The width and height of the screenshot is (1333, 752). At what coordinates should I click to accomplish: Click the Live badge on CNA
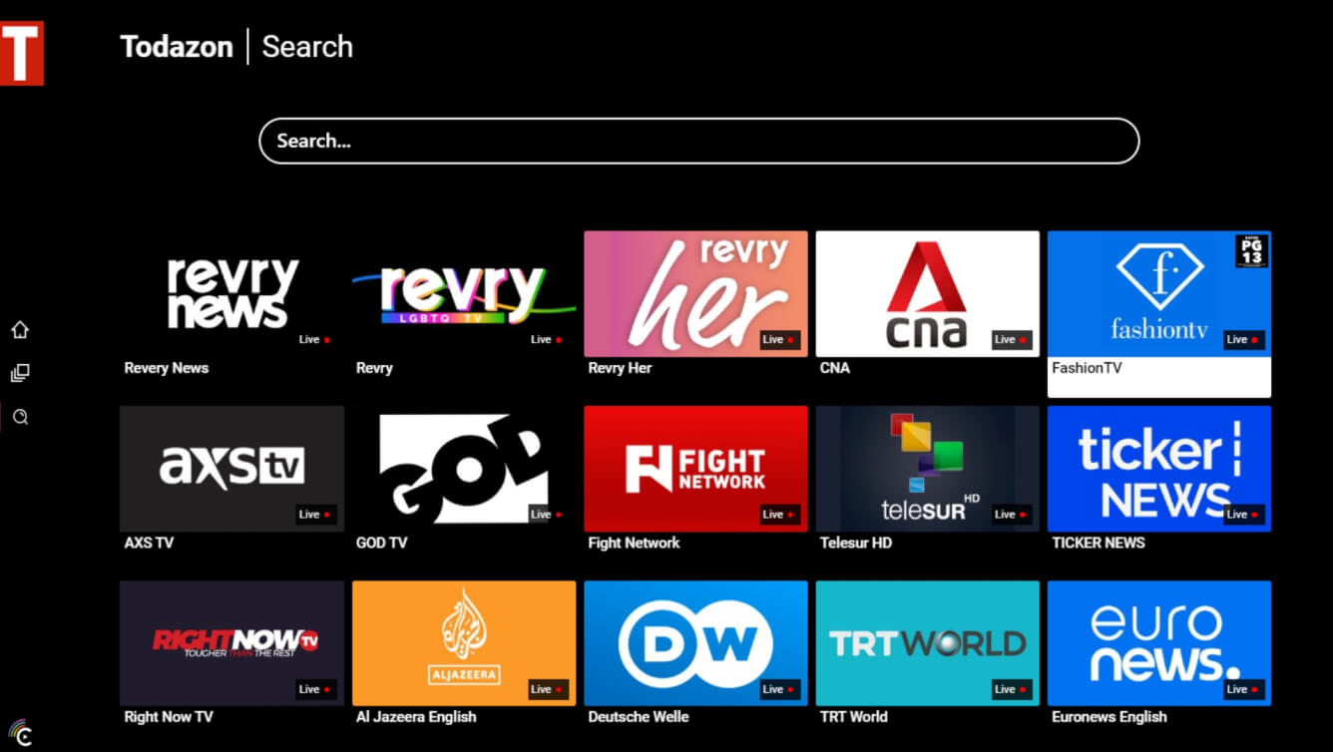(1012, 340)
